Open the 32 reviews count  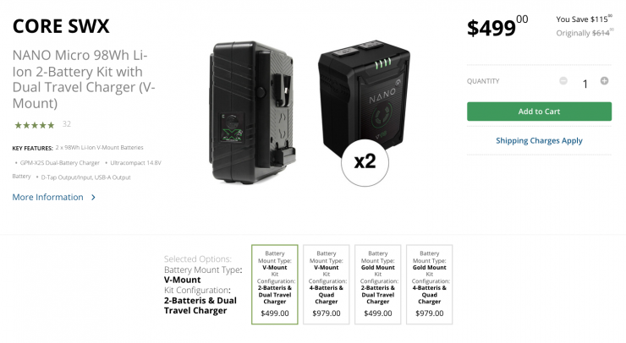(67, 124)
